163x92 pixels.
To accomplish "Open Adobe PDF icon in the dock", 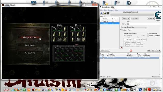I will (x=149, y=90).
